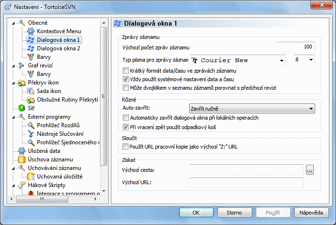Click the OK button
336x225 pixels.
click(x=196, y=213)
